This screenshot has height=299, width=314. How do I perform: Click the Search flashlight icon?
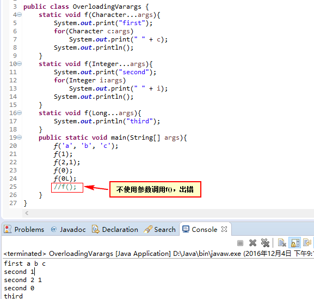pos(148,229)
